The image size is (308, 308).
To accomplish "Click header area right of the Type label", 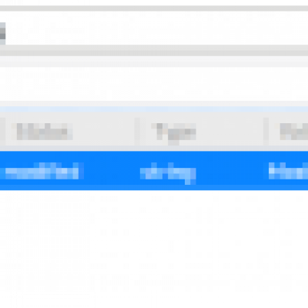I will (x=229, y=132).
